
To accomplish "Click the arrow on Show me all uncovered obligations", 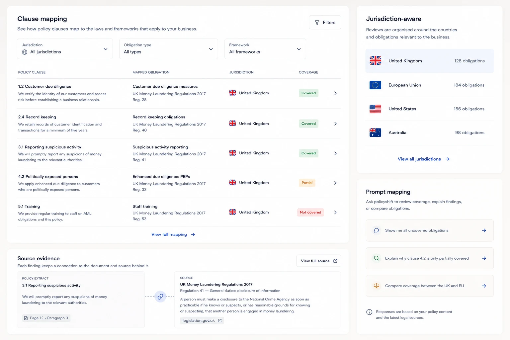I will (x=484, y=230).
